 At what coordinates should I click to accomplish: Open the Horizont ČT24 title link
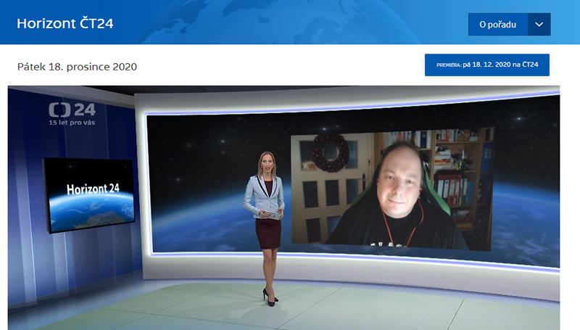65,24
